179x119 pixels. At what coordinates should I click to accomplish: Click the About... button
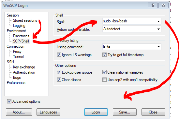tap(19, 112)
